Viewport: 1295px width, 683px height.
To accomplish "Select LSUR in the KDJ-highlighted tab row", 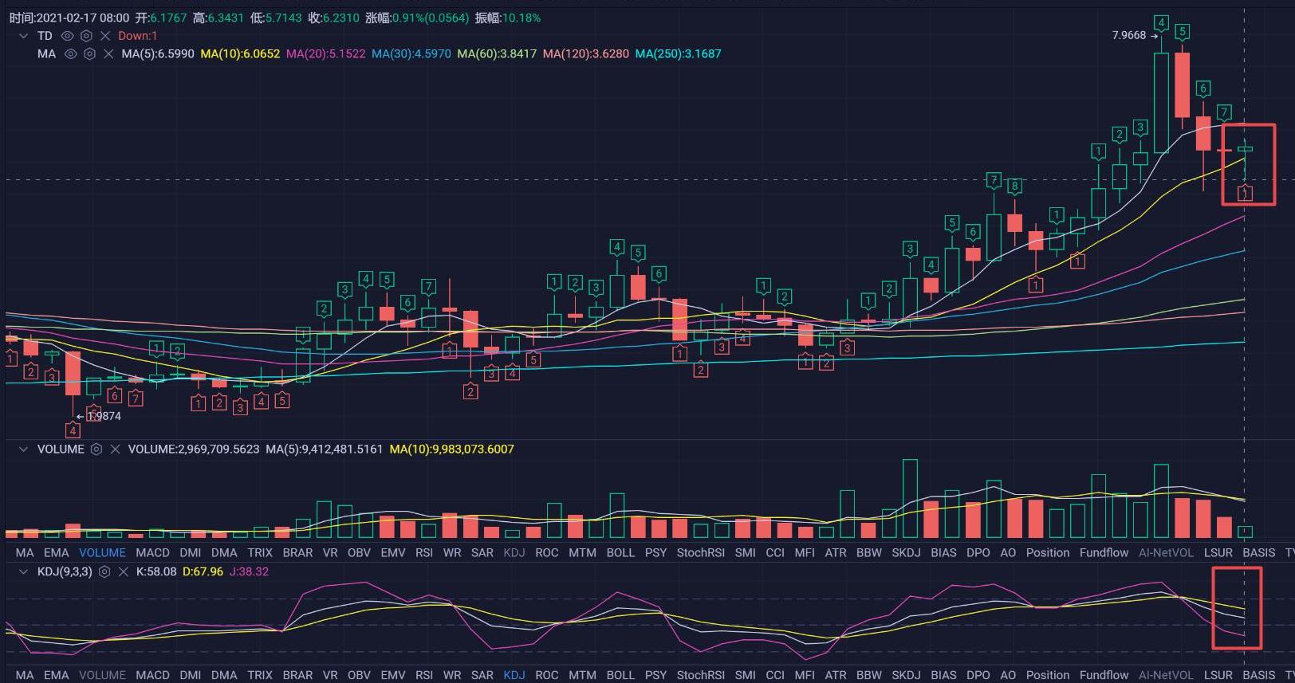I will click(1218, 675).
